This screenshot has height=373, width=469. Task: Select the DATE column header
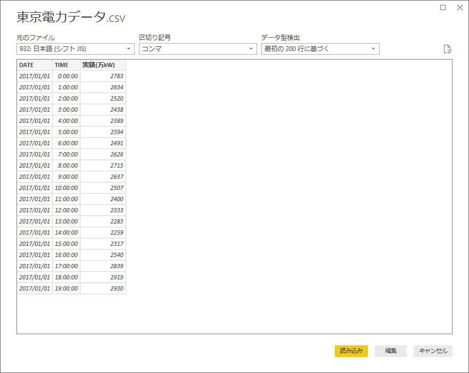35,65
